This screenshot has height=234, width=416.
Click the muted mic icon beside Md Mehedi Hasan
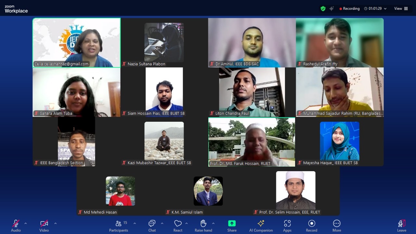(80, 213)
